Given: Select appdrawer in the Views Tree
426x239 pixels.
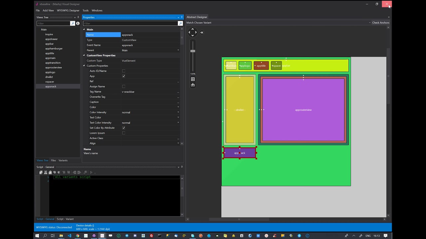Looking at the screenshot, I should (x=52, y=39).
